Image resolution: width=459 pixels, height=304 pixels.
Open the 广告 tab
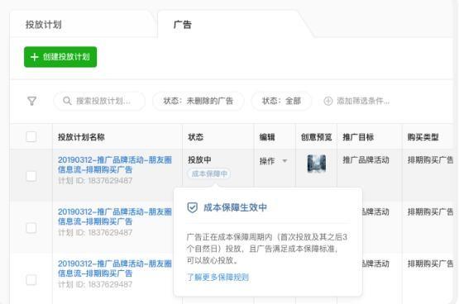pos(183,25)
